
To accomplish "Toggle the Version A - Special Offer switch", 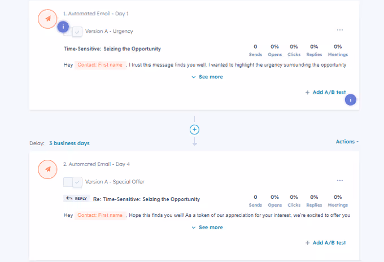I will (73, 182).
